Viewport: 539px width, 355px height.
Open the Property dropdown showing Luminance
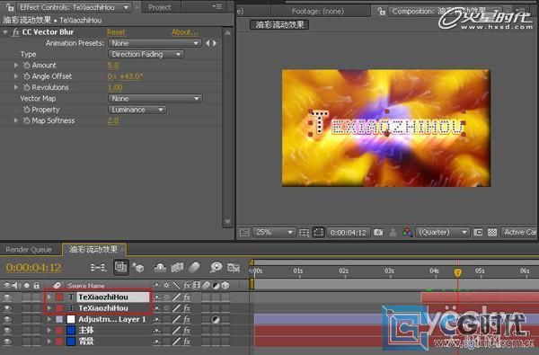[137, 110]
